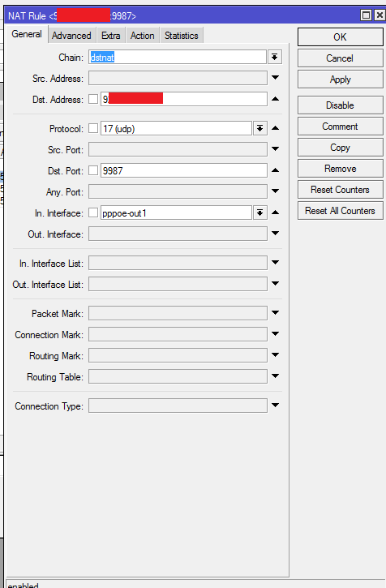Click the Reset Counters button
Viewport: 386px width, 588px height.
(x=341, y=190)
